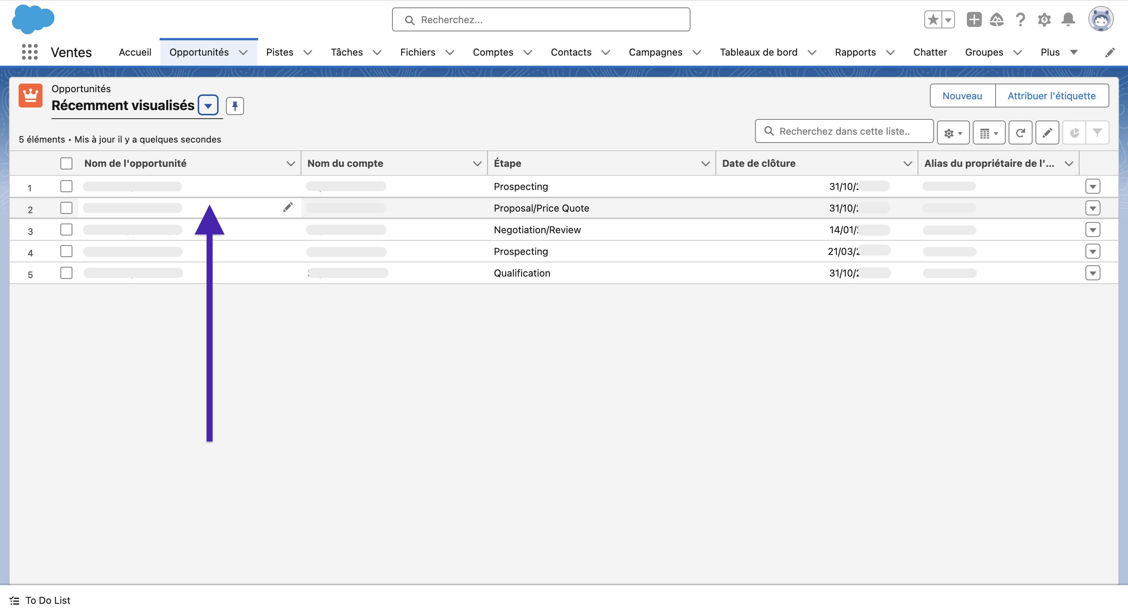Open row actions for Negotiation/Review row
Image resolution: width=1128 pixels, height=615 pixels.
(x=1093, y=230)
